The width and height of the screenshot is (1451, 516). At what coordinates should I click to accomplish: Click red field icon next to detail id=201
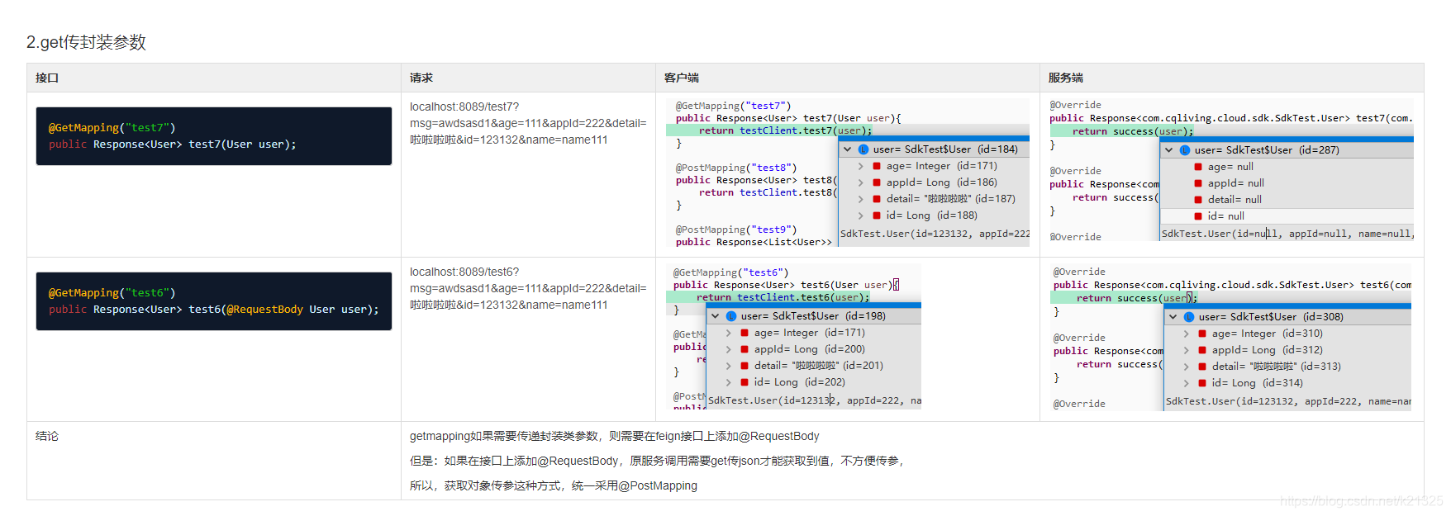point(745,366)
